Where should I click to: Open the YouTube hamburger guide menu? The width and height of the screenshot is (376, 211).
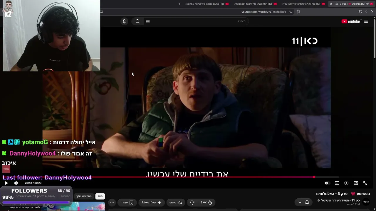(x=366, y=21)
